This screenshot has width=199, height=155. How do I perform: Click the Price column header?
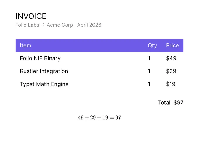tap(172, 45)
